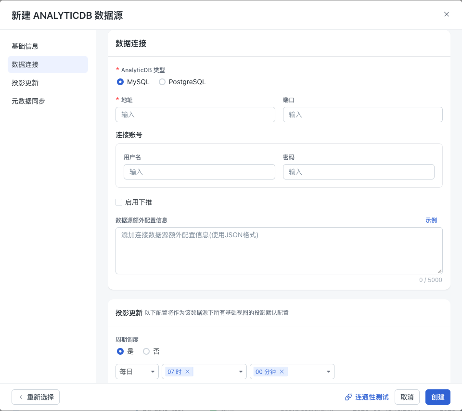Click the textarea resize handle corner
This screenshot has width=462, height=411.
pos(439,271)
